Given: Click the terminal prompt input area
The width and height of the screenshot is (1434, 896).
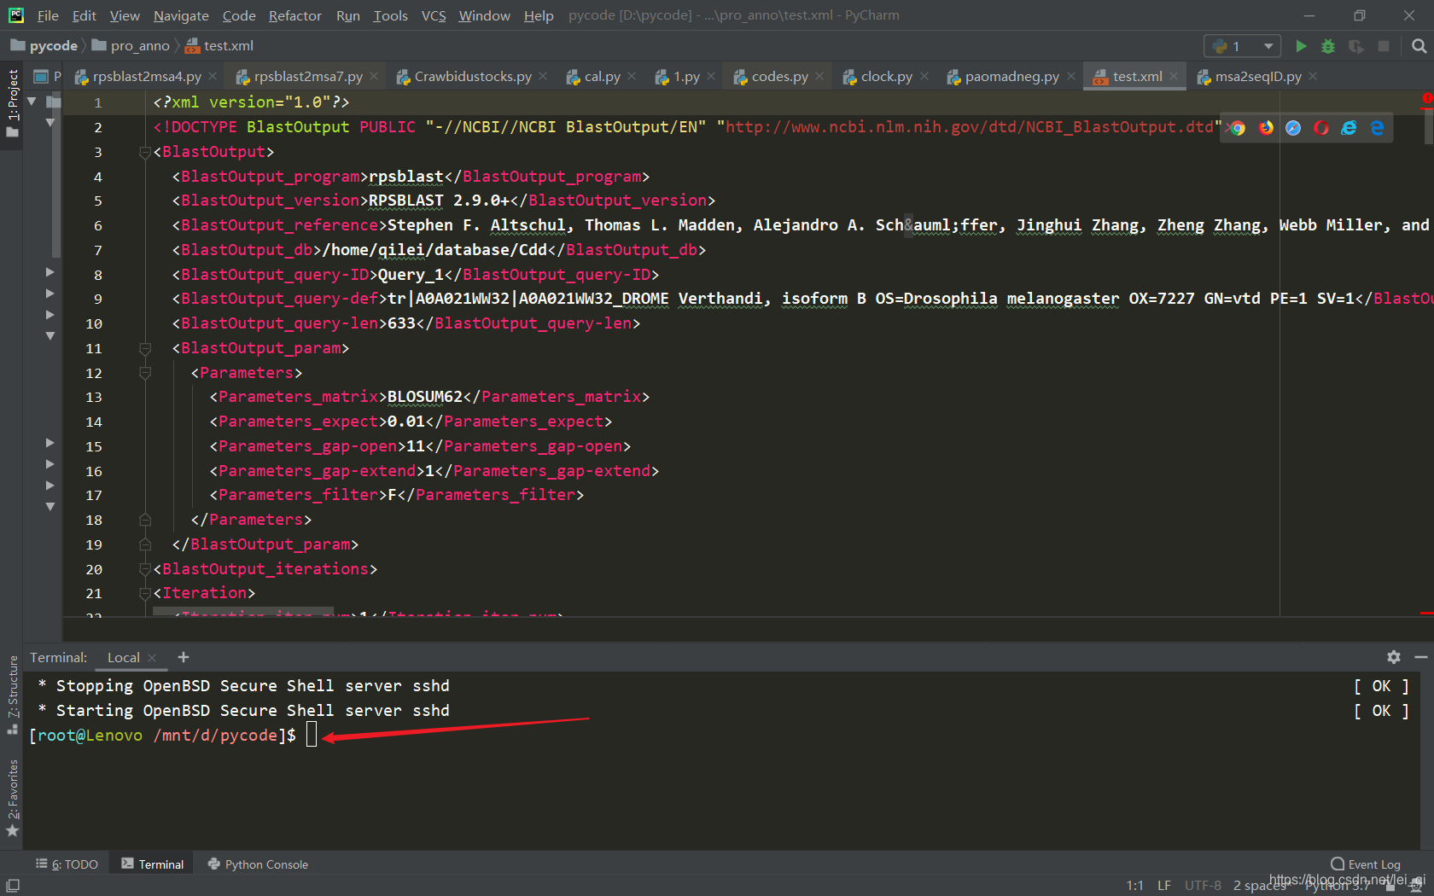Looking at the screenshot, I should coord(312,735).
